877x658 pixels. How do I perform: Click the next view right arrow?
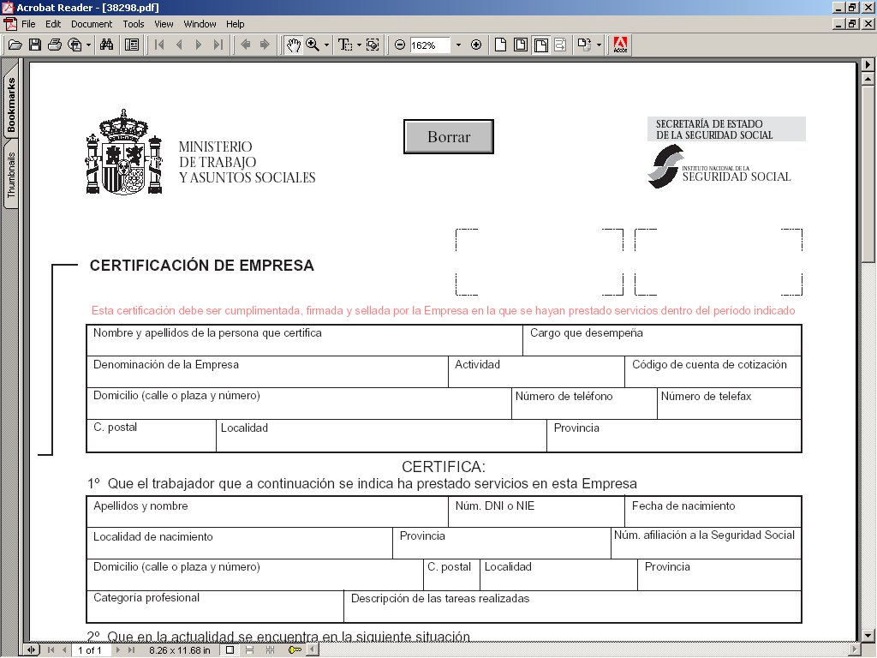[265, 45]
